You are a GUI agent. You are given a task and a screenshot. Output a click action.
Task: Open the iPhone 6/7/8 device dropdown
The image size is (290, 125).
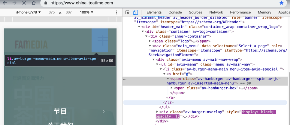click(29, 12)
